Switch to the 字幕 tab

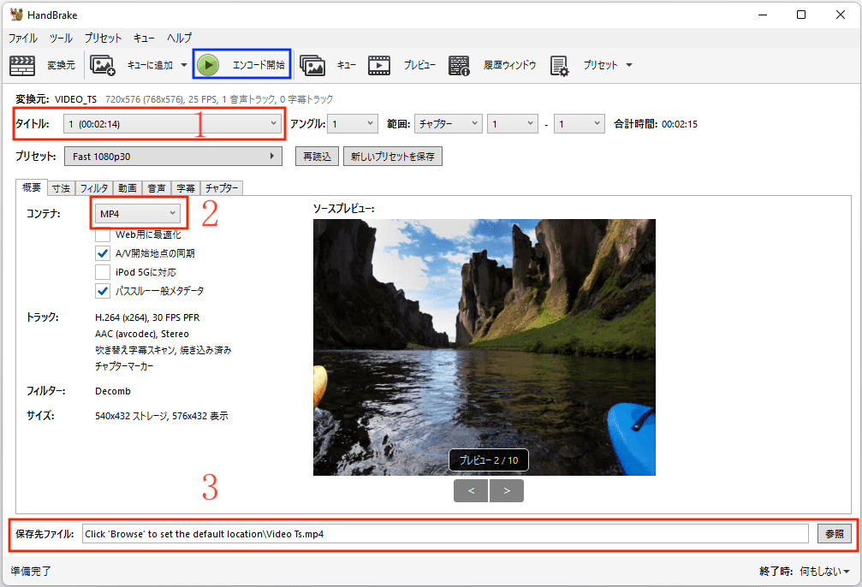(186, 188)
